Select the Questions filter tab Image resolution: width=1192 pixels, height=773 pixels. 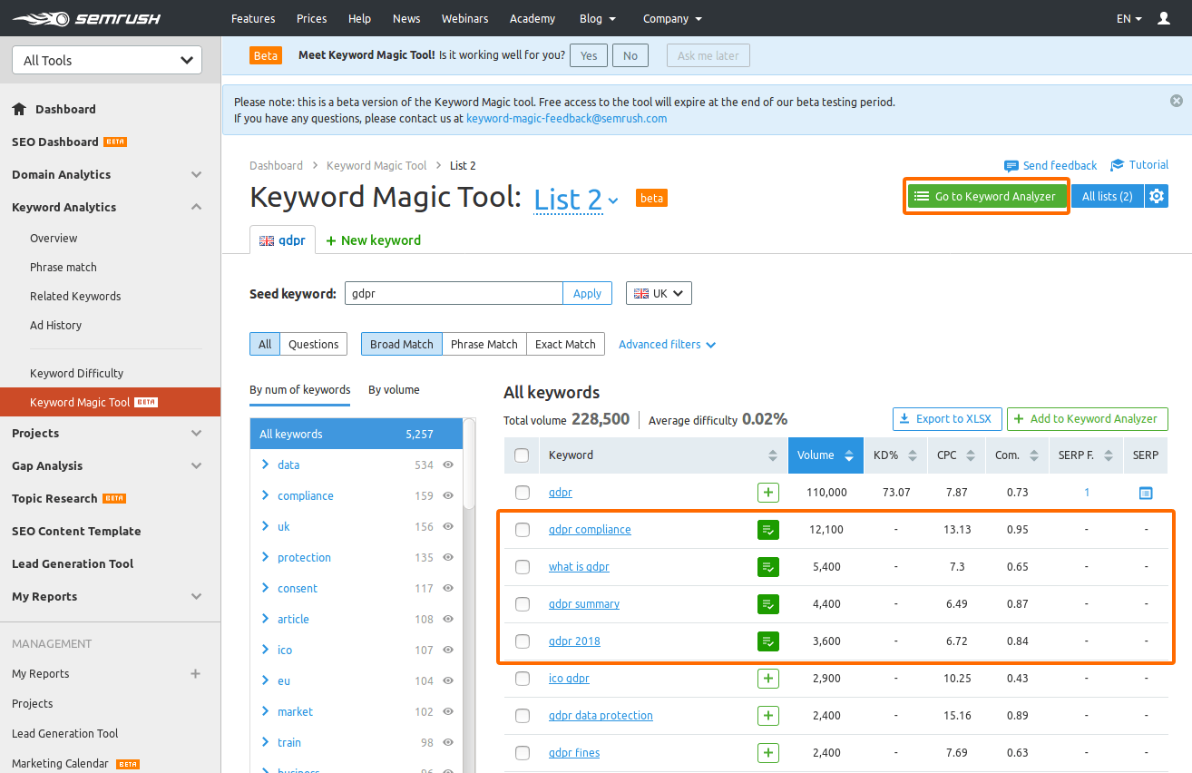(x=313, y=344)
